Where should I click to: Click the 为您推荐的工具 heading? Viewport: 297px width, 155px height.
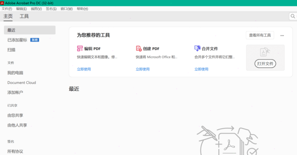click(x=93, y=35)
